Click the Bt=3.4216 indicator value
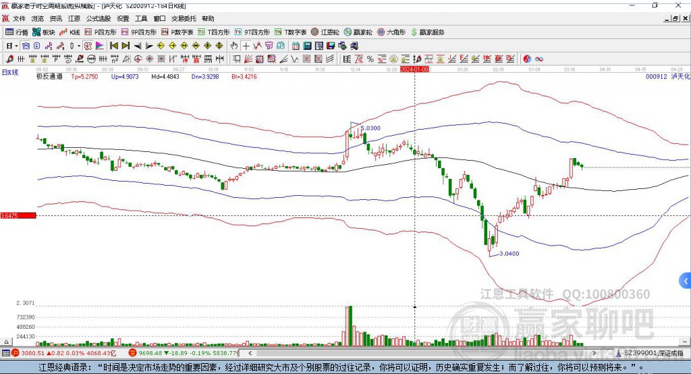The width and height of the screenshot is (691, 374). 244,76
